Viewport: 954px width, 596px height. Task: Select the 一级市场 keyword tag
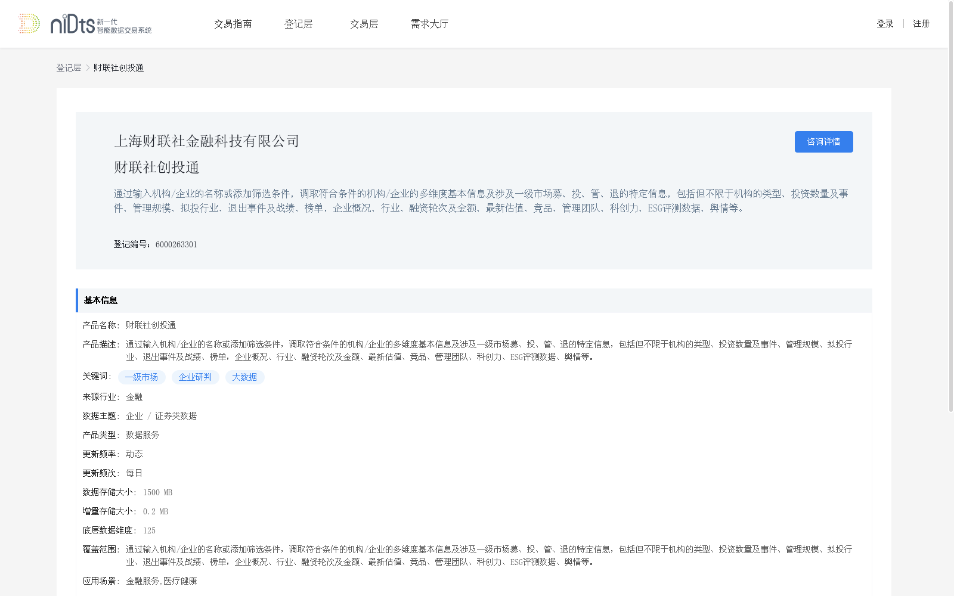(141, 377)
